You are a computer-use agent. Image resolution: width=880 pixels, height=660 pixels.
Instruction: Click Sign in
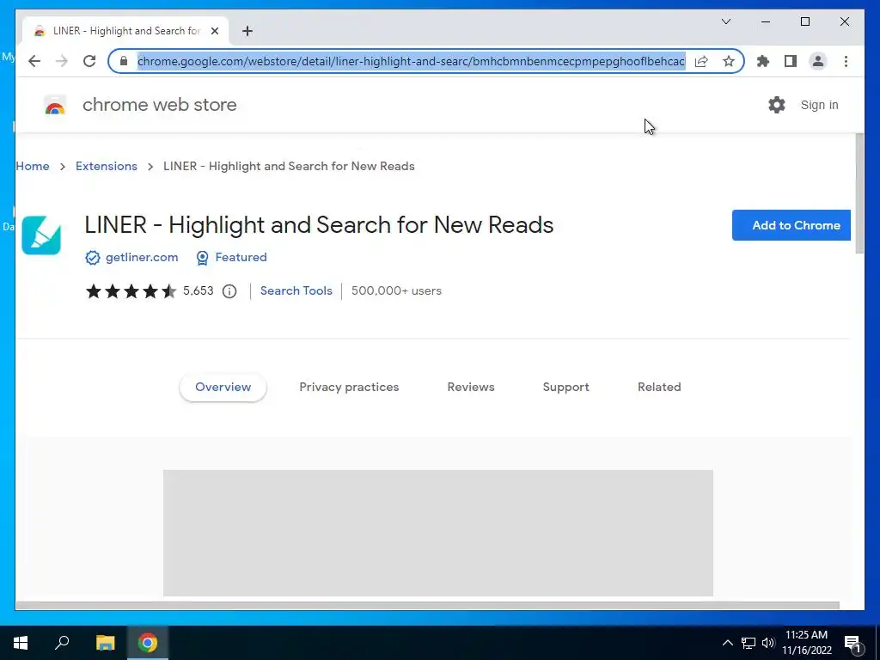click(x=819, y=105)
